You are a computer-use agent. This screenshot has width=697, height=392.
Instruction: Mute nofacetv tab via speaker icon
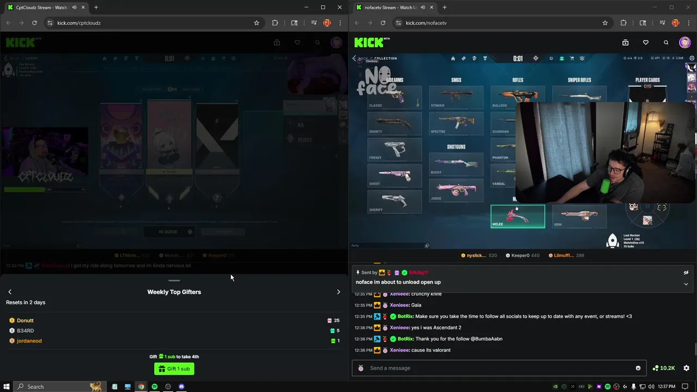(423, 8)
